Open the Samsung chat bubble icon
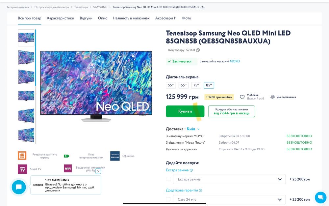 [19, 187]
